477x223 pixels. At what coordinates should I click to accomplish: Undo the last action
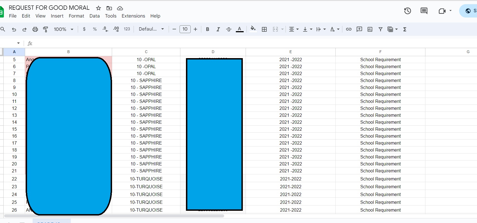click(x=14, y=29)
